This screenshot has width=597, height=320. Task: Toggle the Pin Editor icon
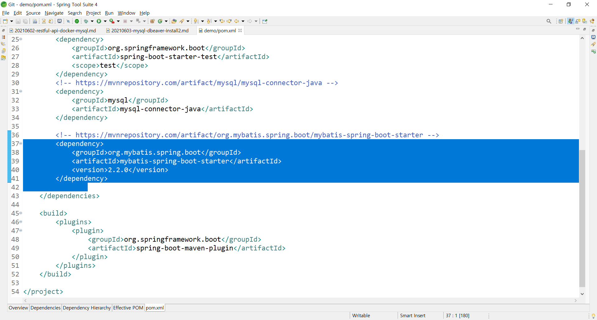(x=265, y=21)
